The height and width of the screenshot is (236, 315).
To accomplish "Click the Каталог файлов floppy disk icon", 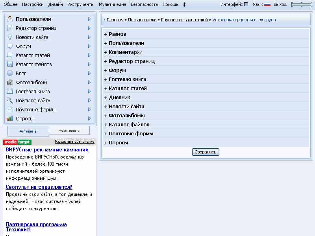I will 9,64.
